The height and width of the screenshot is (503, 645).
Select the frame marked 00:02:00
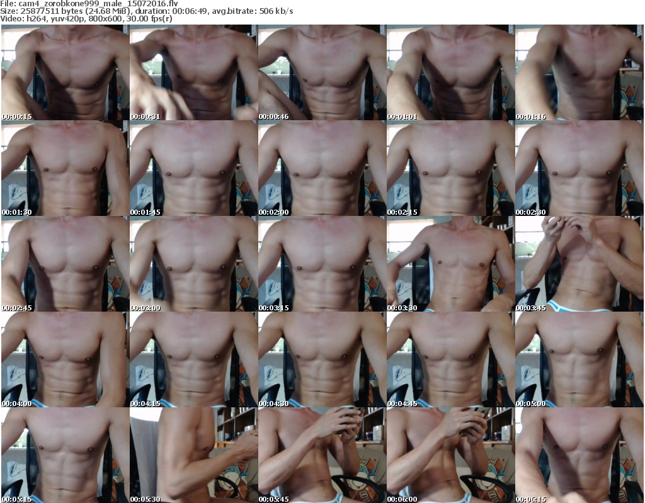tap(322, 168)
